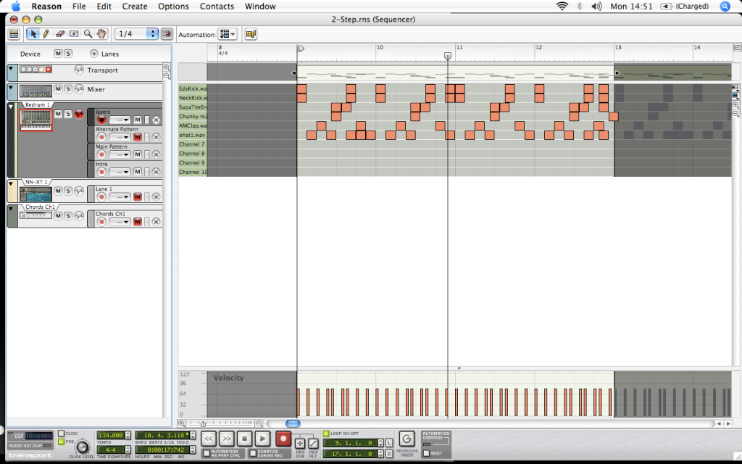Image resolution: width=742 pixels, height=464 pixels.
Task: Select the Eraser tool
Action: pyautogui.click(x=60, y=33)
